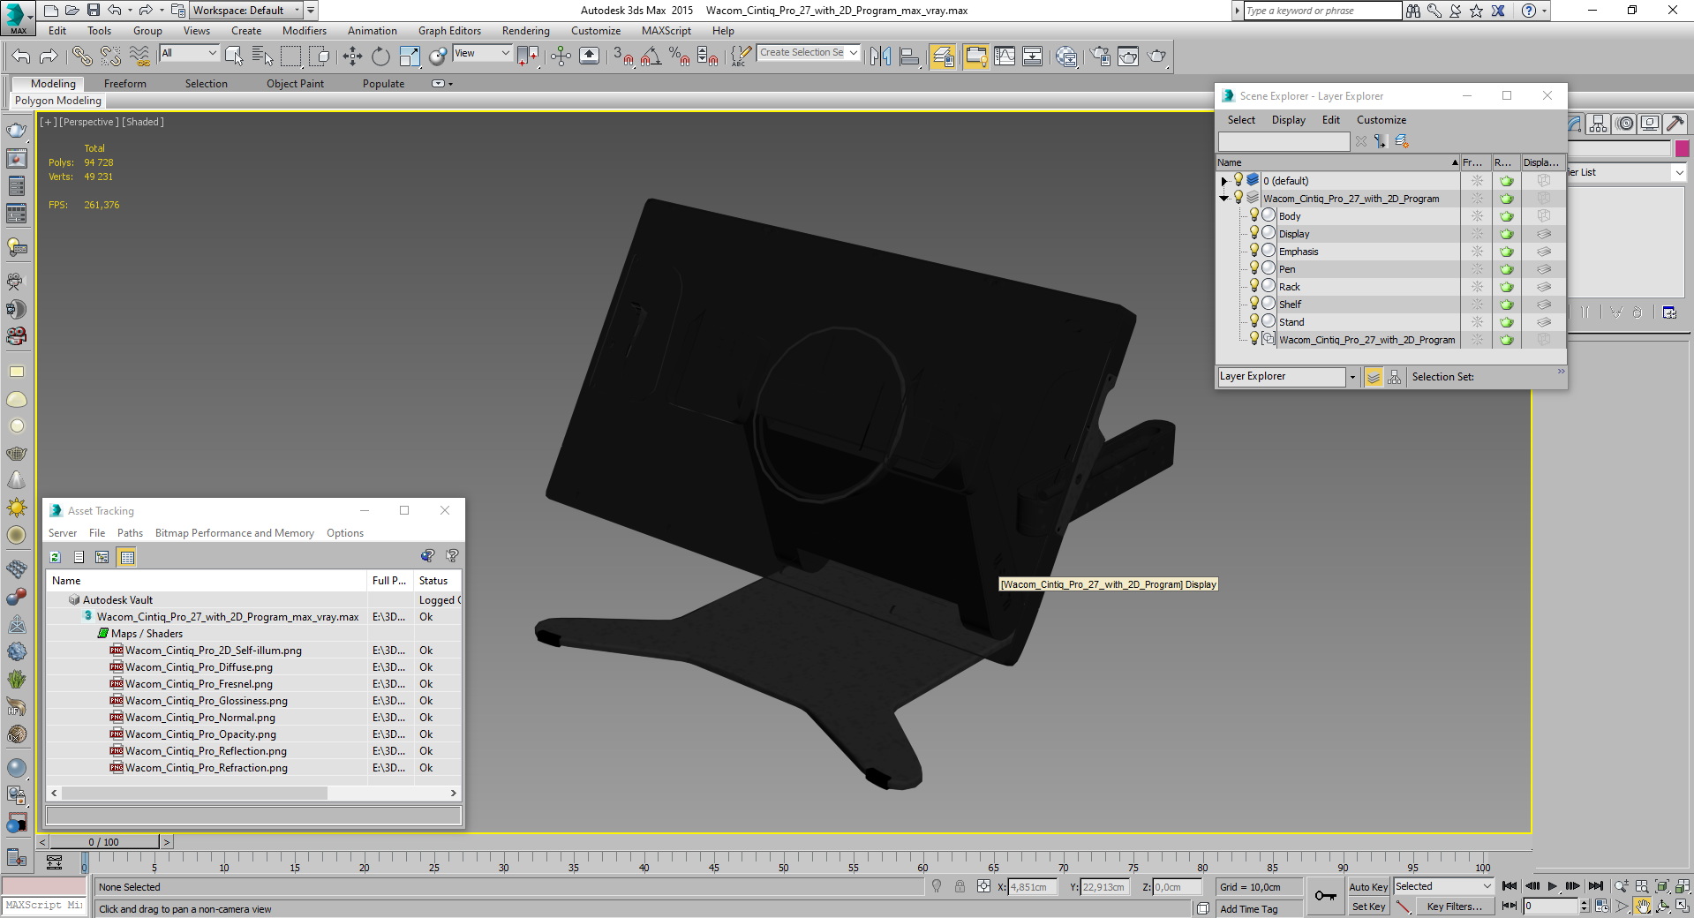The height and width of the screenshot is (918, 1694).
Task: Open the Selected key filter dropdown
Action: coord(1442,886)
